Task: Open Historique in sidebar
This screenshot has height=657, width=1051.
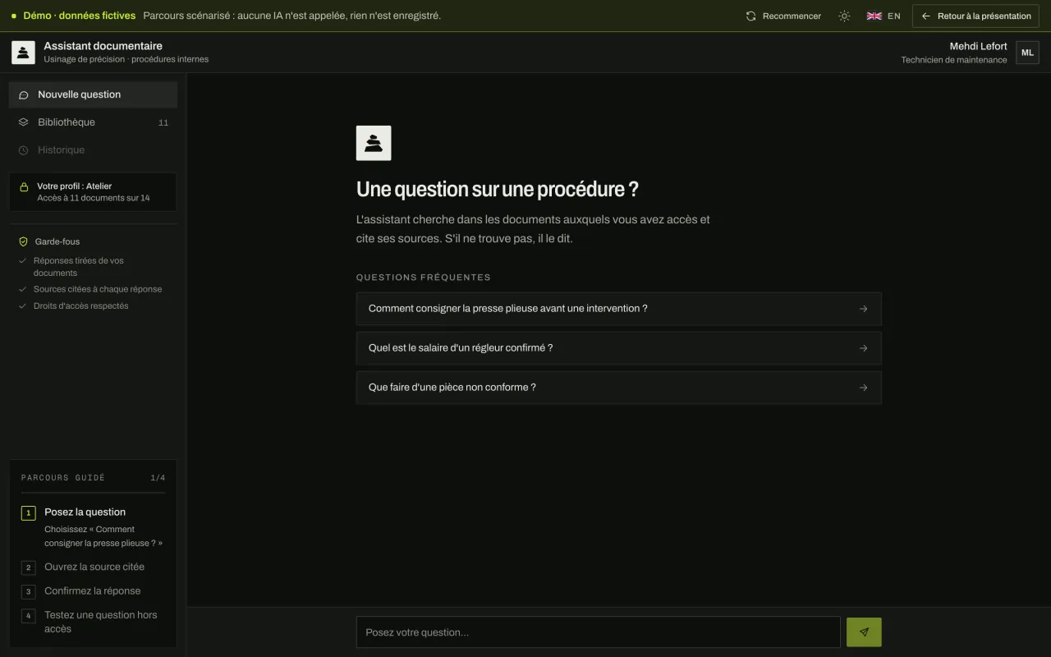Action: 93,150
